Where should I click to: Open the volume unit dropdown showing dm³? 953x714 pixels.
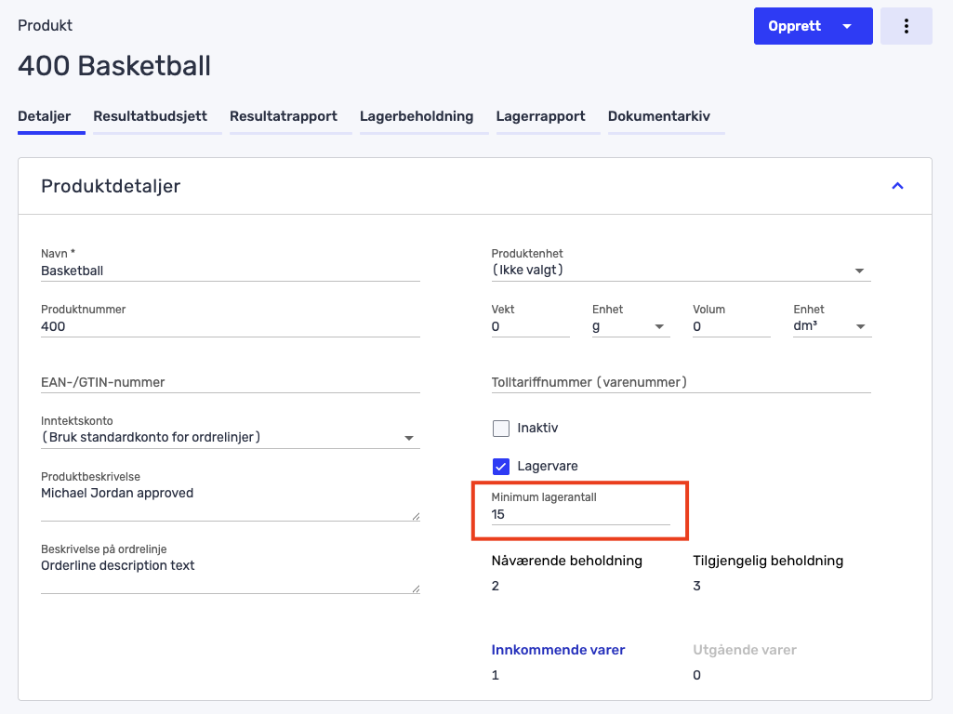pyautogui.click(x=860, y=326)
